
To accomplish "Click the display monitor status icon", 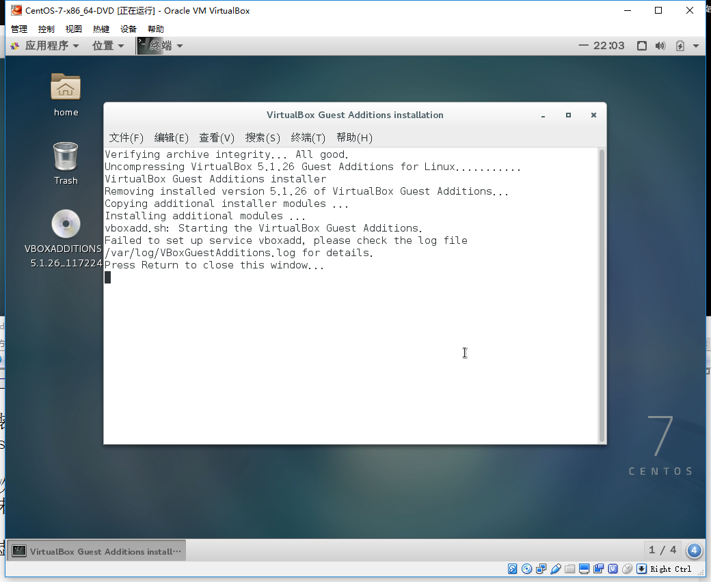I will tap(584, 569).
